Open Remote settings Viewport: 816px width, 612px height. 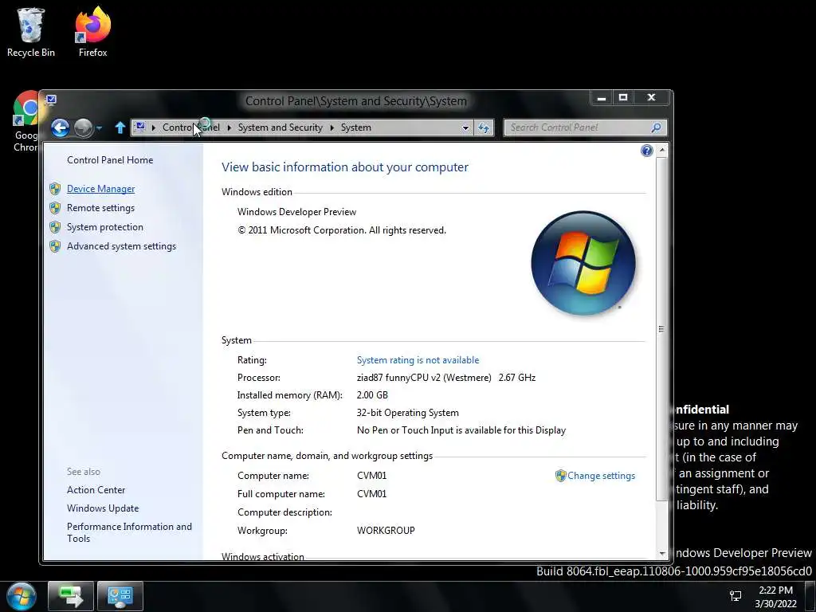click(x=100, y=208)
